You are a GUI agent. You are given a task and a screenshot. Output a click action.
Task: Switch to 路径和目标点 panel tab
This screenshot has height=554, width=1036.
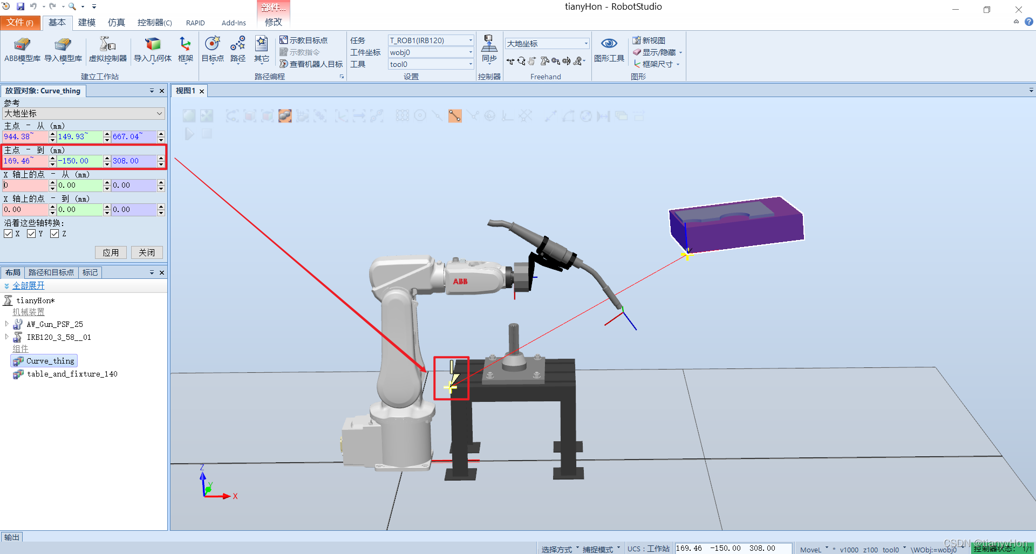pyautogui.click(x=51, y=272)
